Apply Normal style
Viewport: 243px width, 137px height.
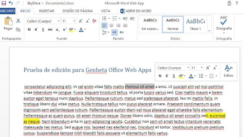[x=173, y=24]
